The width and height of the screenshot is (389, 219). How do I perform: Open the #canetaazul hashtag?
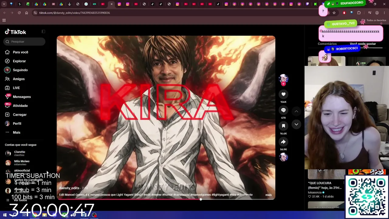coord(181,195)
